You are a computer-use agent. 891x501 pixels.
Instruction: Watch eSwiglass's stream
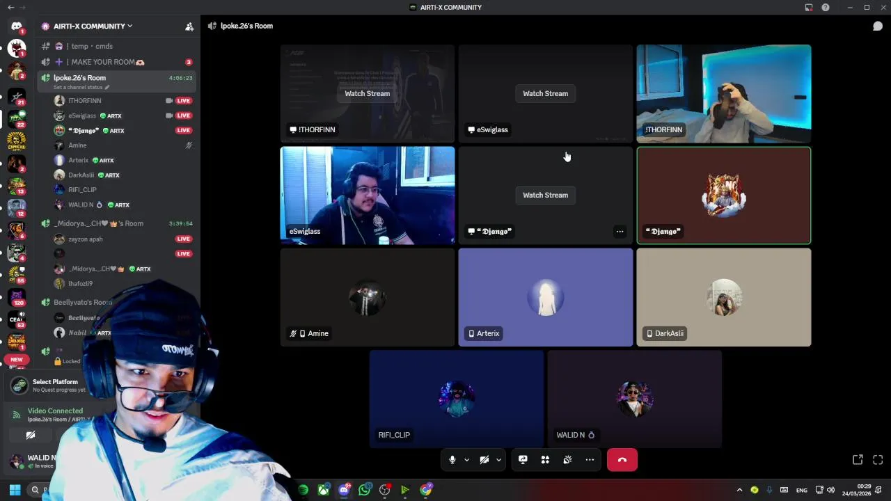point(546,93)
